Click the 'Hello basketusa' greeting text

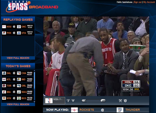(125, 2)
